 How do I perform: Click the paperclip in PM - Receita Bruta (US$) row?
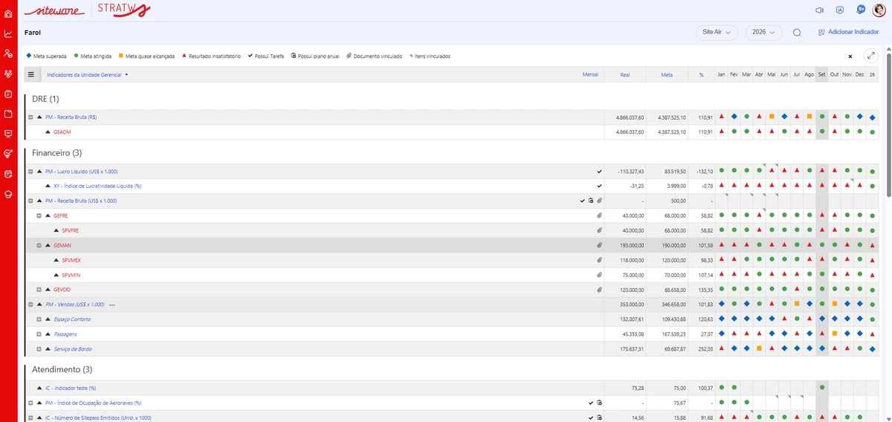(599, 201)
